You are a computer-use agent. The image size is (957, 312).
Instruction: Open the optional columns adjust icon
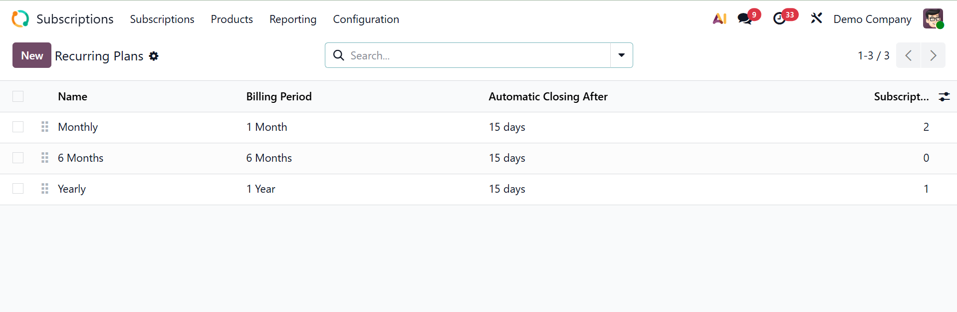click(x=944, y=97)
